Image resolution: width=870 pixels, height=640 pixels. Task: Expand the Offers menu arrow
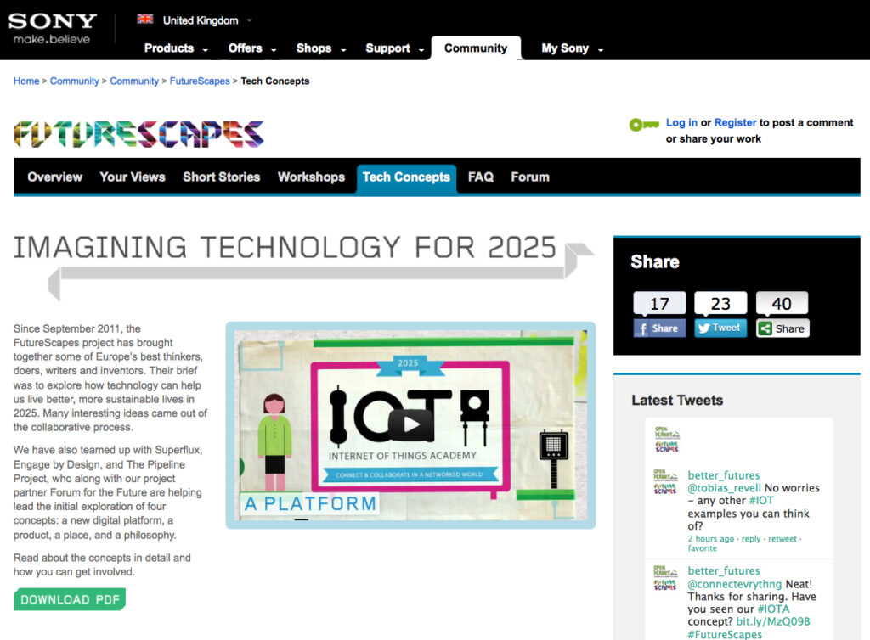tap(274, 50)
